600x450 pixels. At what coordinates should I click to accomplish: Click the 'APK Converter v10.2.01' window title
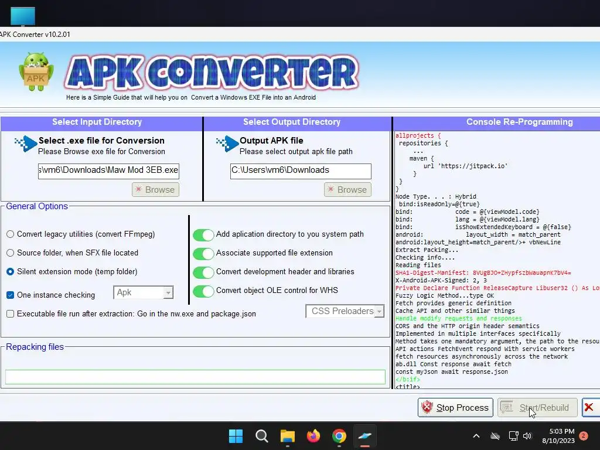tap(35, 35)
